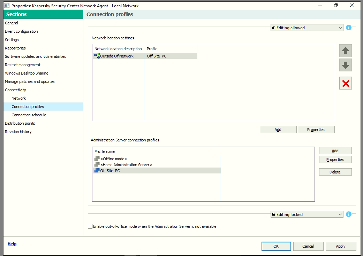Click Network location description column header
This screenshot has height=256, width=363.
(118, 48)
